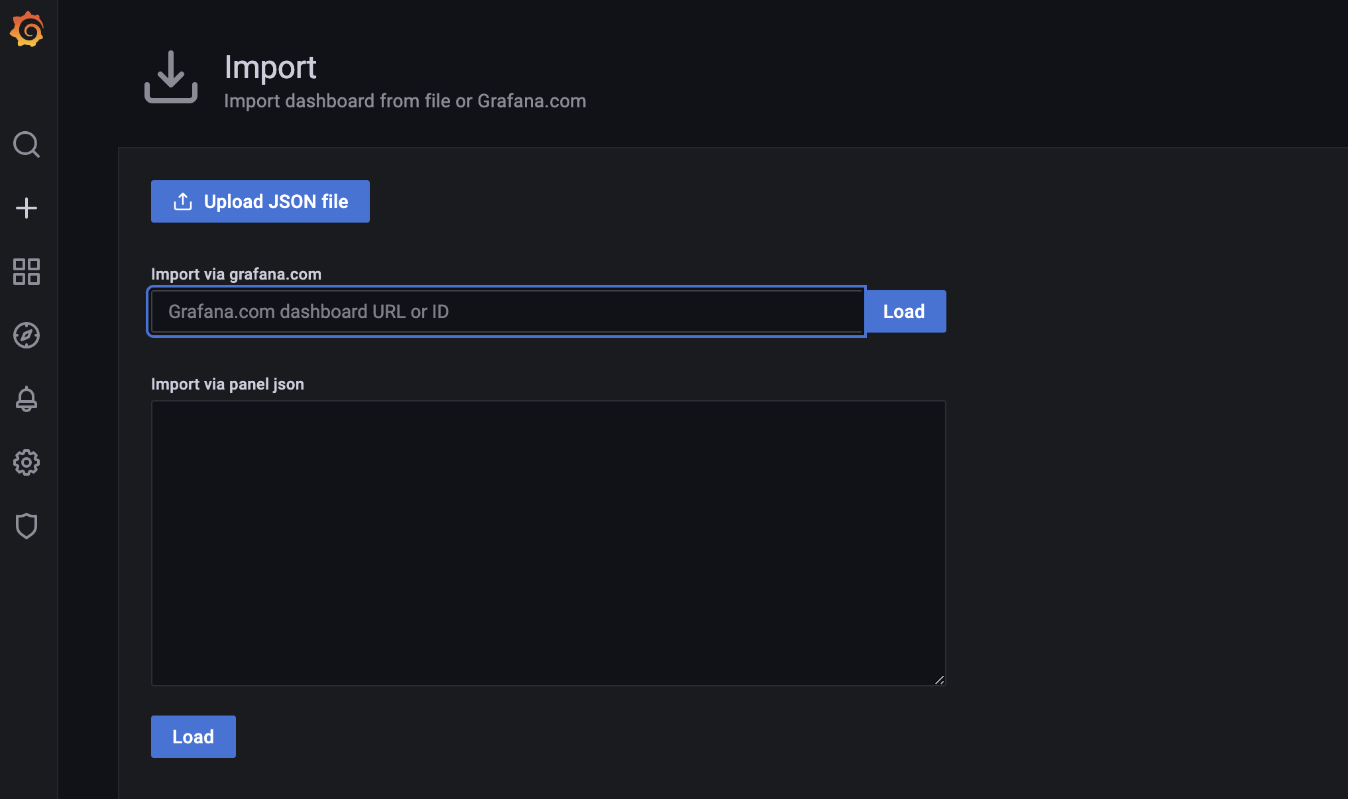Click the Upload JSON file button
The image size is (1348, 799).
260,201
